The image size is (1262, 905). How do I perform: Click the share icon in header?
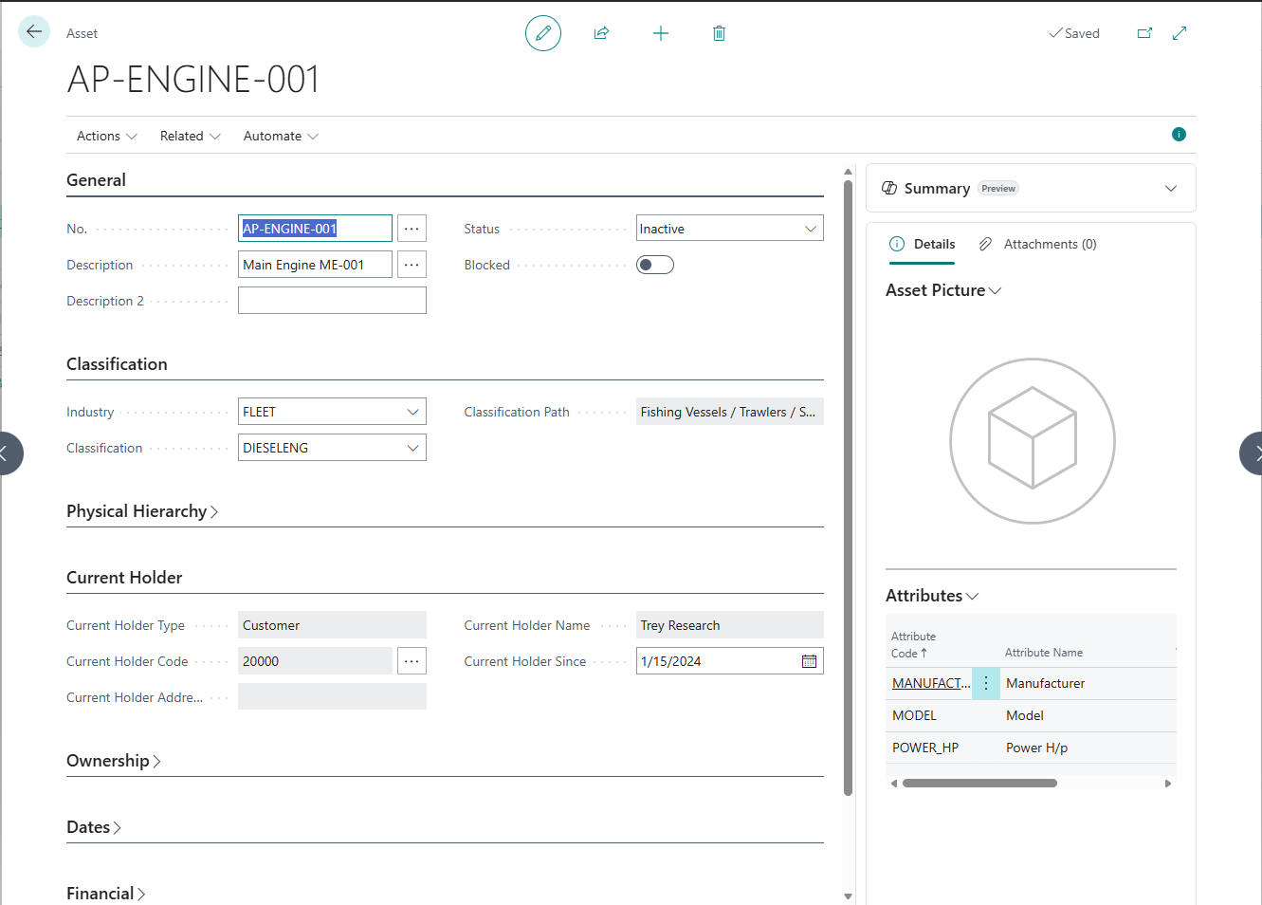[601, 33]
